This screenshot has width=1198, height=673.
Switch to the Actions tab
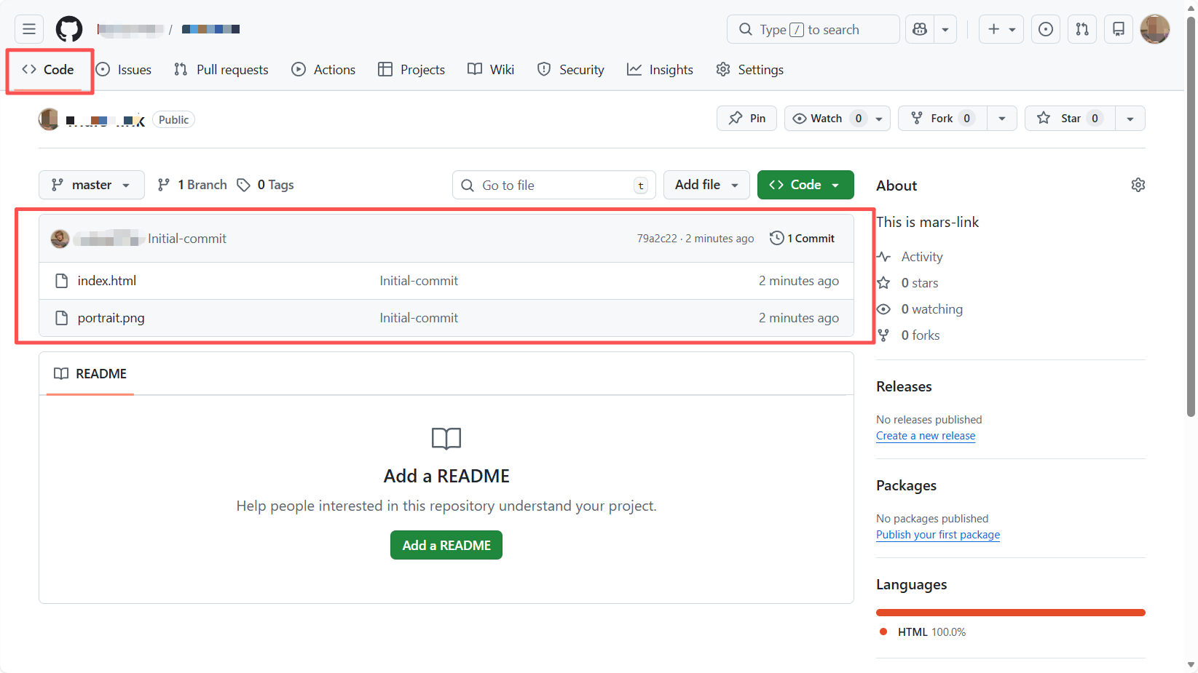pos(323,70)
